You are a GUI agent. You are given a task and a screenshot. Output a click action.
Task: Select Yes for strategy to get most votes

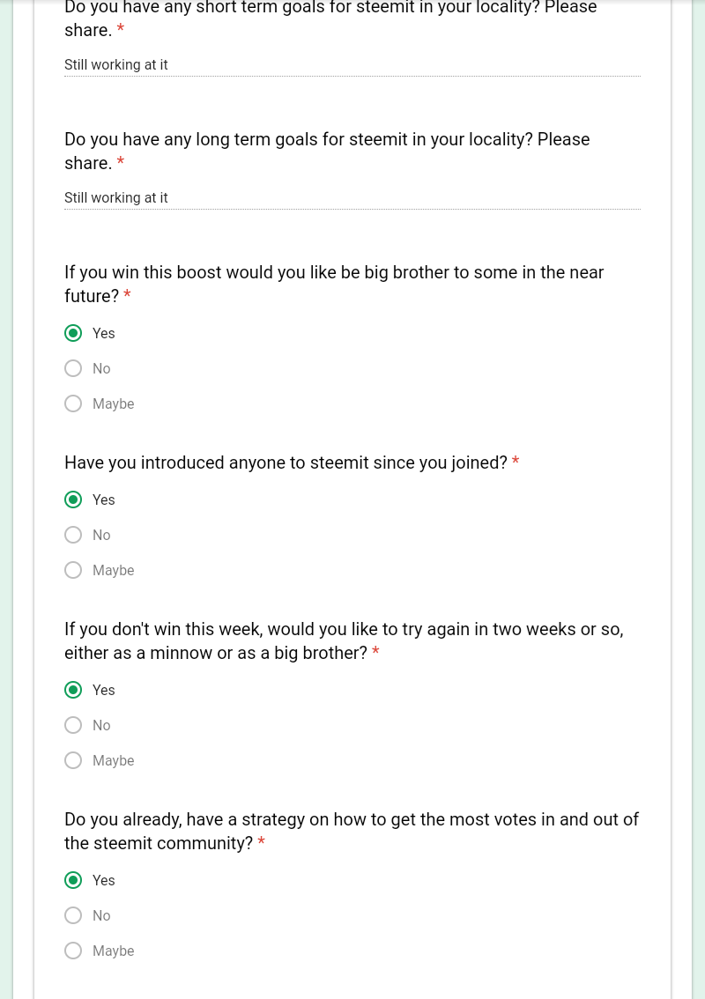(x=73, y=880)
